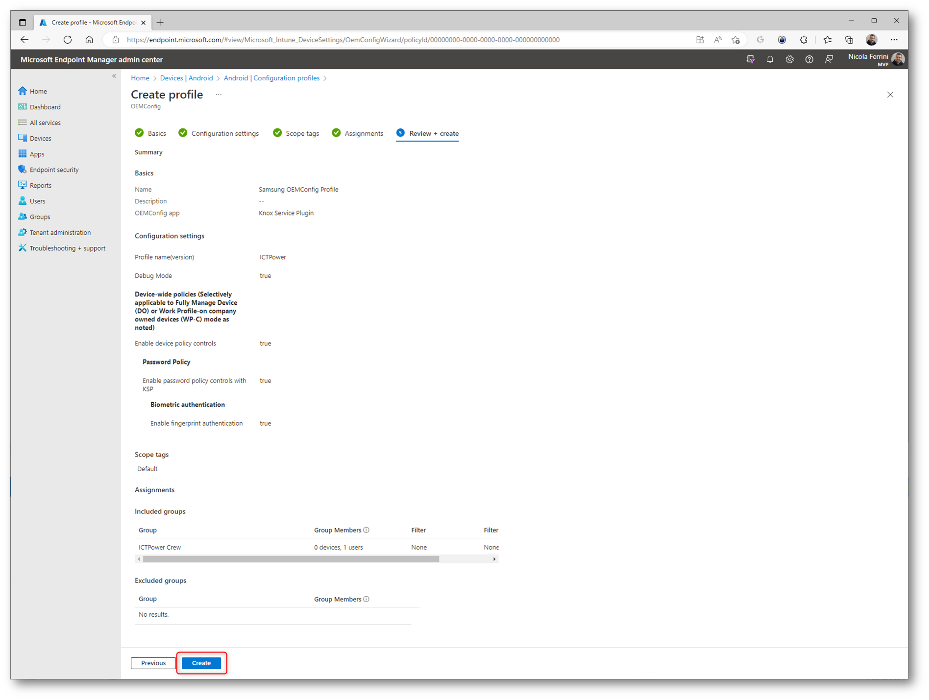Open directory and subscription filter icon
The width and height of the screenshot is (929, 700).
(x=750, y=59)
